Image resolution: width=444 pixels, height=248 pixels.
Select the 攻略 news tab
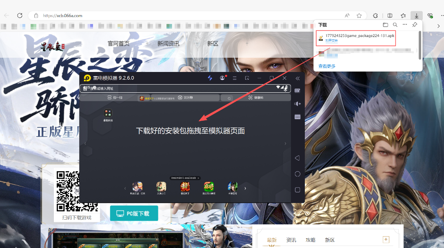click(310, 240)
